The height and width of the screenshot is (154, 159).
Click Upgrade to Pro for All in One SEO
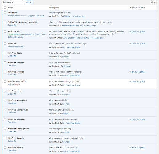14,34
